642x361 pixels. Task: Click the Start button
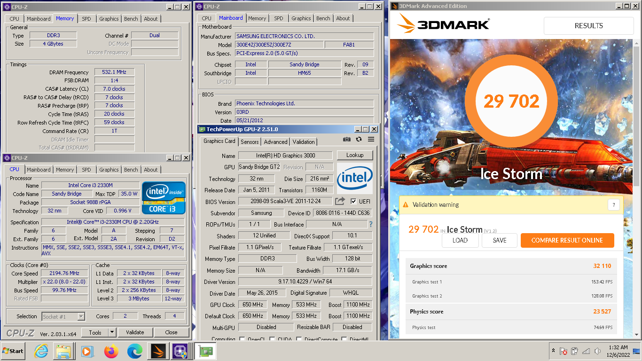coord(13,351)
